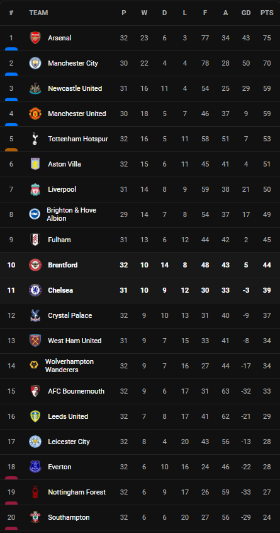Click the Leeds United crest icon

click(35, 416)
